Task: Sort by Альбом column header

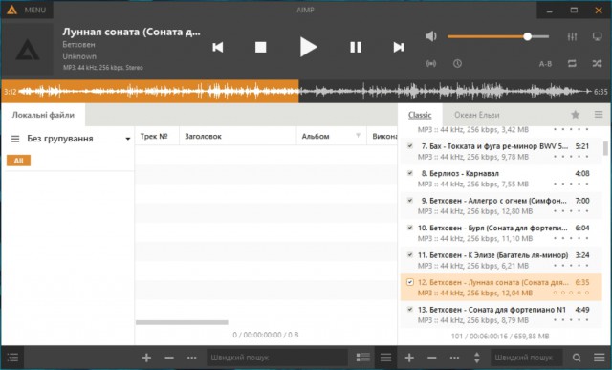Action: point(332,136)
